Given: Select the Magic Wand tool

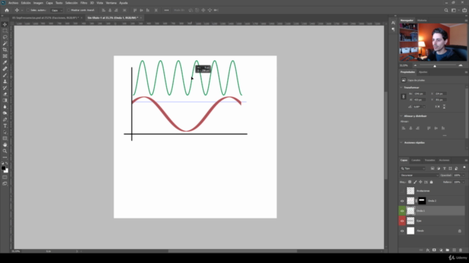Looking at the screenshot, I should [x=5, y=43].
